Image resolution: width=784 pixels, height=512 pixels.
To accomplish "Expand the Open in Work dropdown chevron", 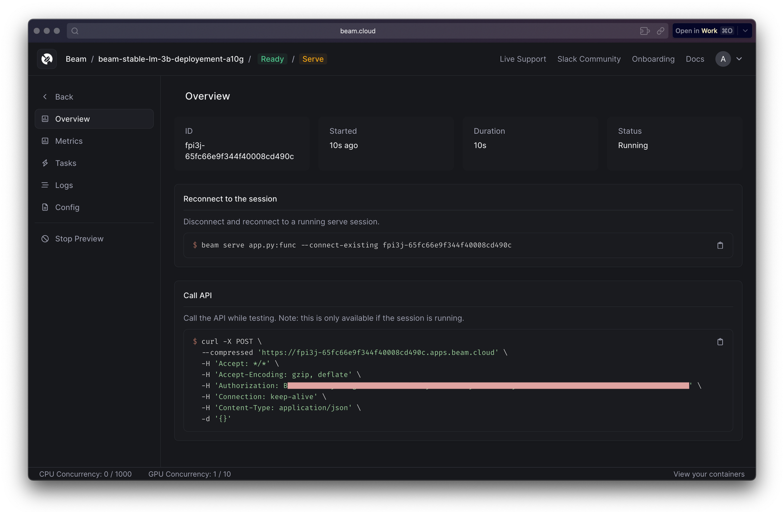I will point(745,30).
